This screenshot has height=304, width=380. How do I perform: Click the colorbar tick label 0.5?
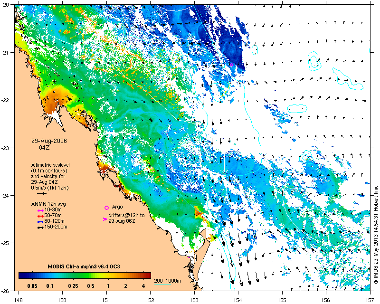point(91,286)
